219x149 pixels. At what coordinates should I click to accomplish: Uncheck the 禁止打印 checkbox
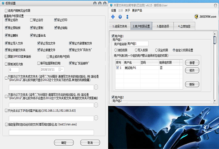click(56, 20)
